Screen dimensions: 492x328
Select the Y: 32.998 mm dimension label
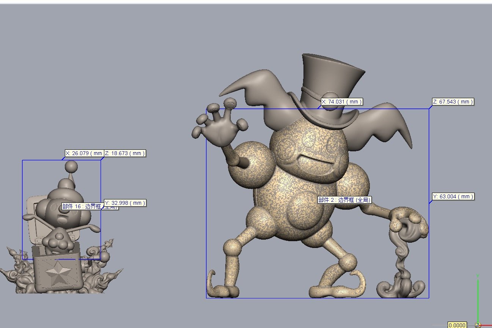click(x=125, y=203)
